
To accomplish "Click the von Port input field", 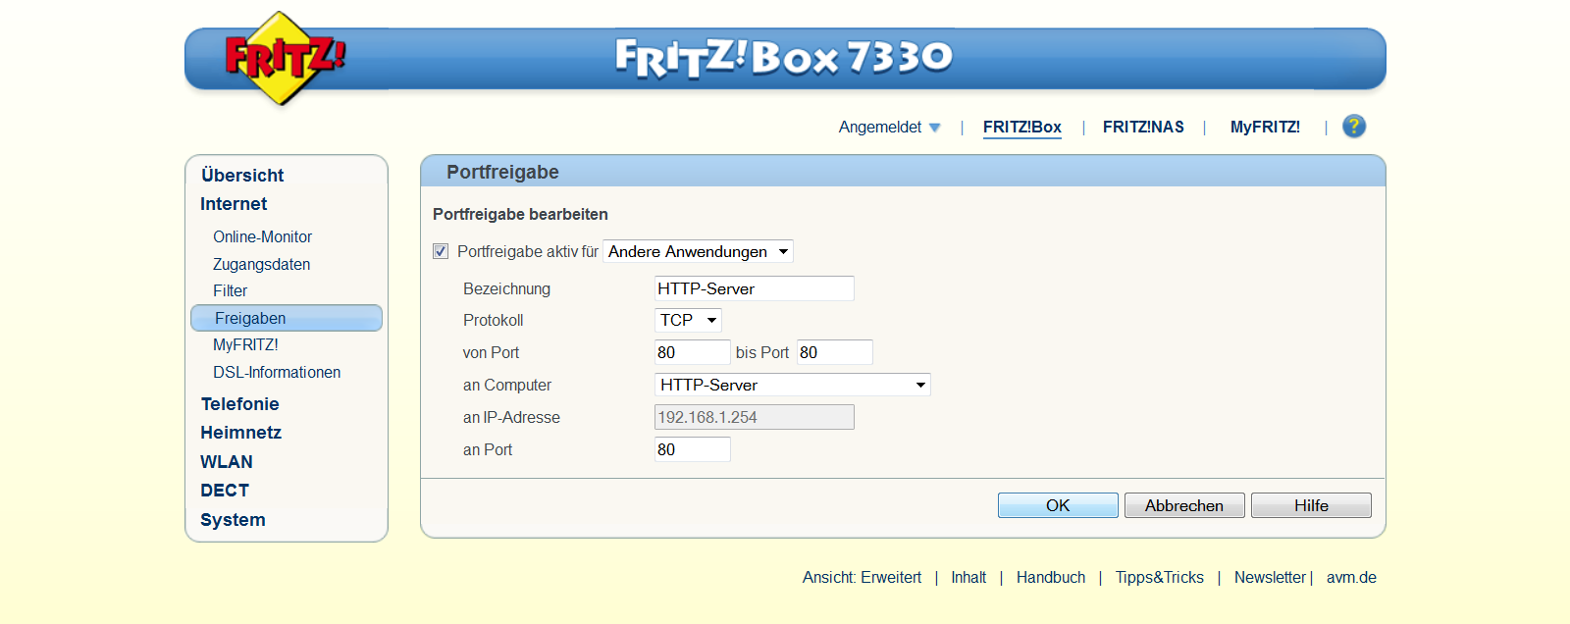I will click(692, 353).
